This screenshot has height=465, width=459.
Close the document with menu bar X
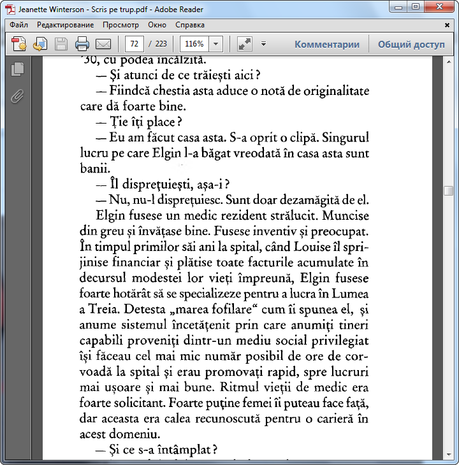[x=447, y=25]
